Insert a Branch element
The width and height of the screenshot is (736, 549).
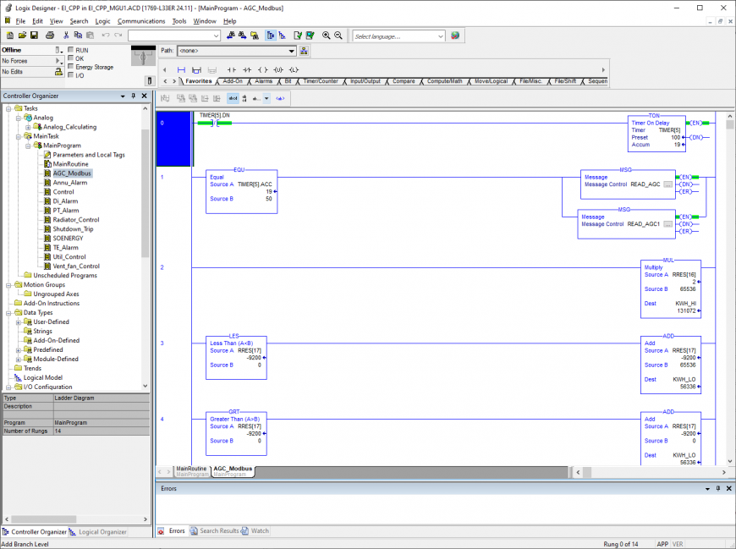click(196, 70)
